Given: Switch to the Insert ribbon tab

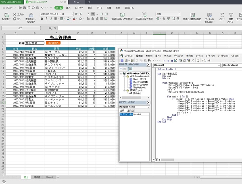Looking at the screenshot, I should click(x=68, y=8).
